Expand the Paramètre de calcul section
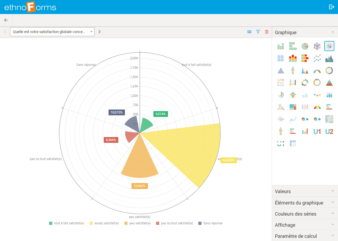The height and width of the screenshot is (241, 338). point(305,236)
